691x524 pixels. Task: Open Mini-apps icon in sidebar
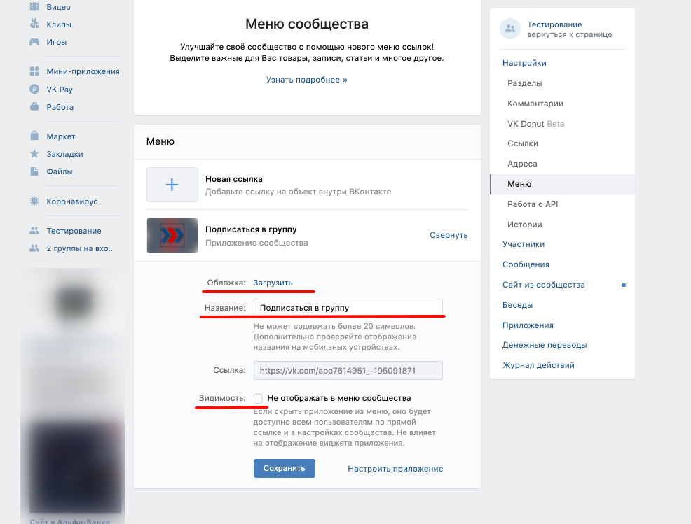pyautogui.click(x=34, y=71)
